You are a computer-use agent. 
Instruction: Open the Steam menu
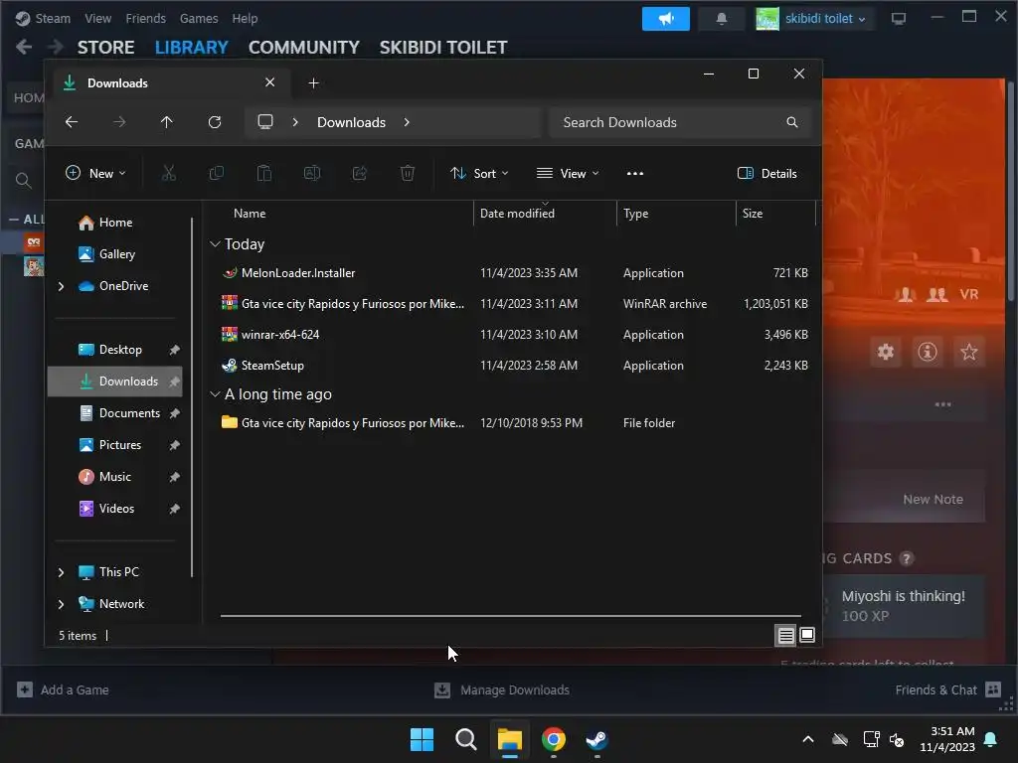53,19
